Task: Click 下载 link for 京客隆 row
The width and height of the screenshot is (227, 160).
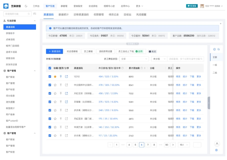Action: coord(192,102)
